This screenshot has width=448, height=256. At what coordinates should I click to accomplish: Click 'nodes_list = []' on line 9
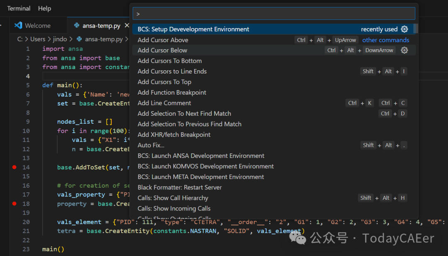(x=85, y=122)
